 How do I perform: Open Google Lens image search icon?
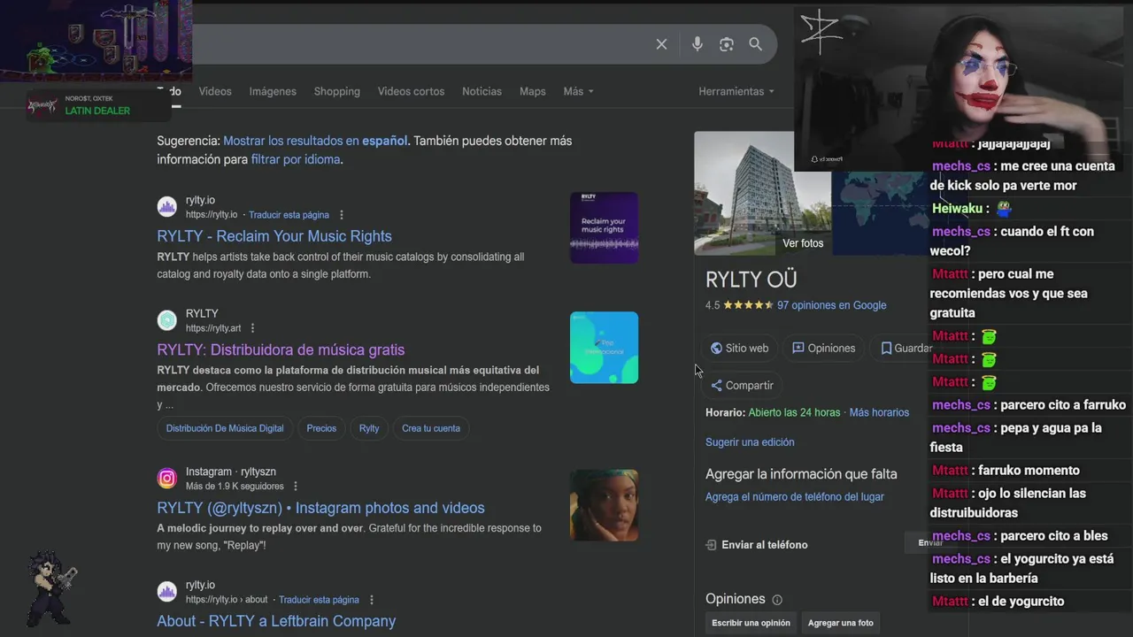tap(727, 44)
